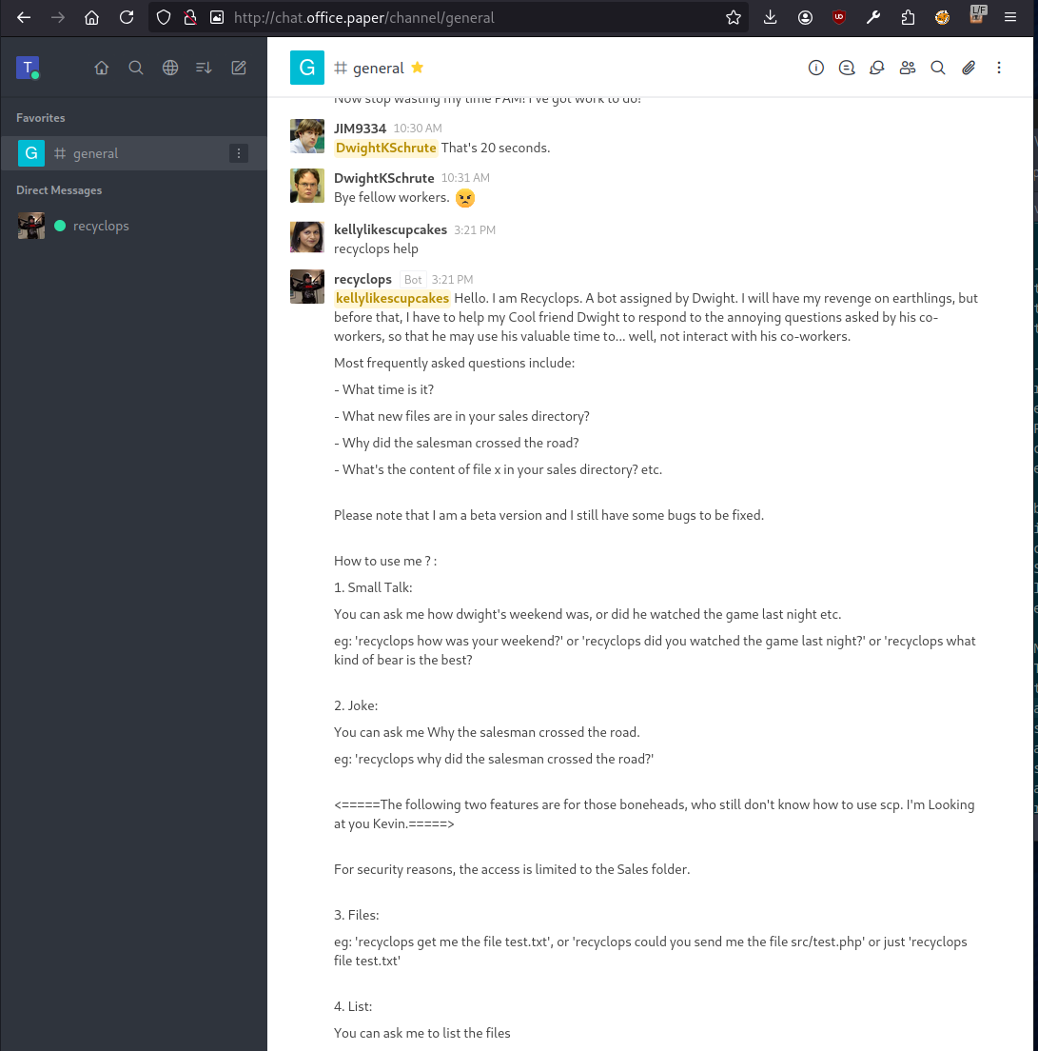Toggle the favorite star beside general
Image resolution: width=1038 pixels, height=1051 pixels.
pyautogui.click(x=418, y=68)
